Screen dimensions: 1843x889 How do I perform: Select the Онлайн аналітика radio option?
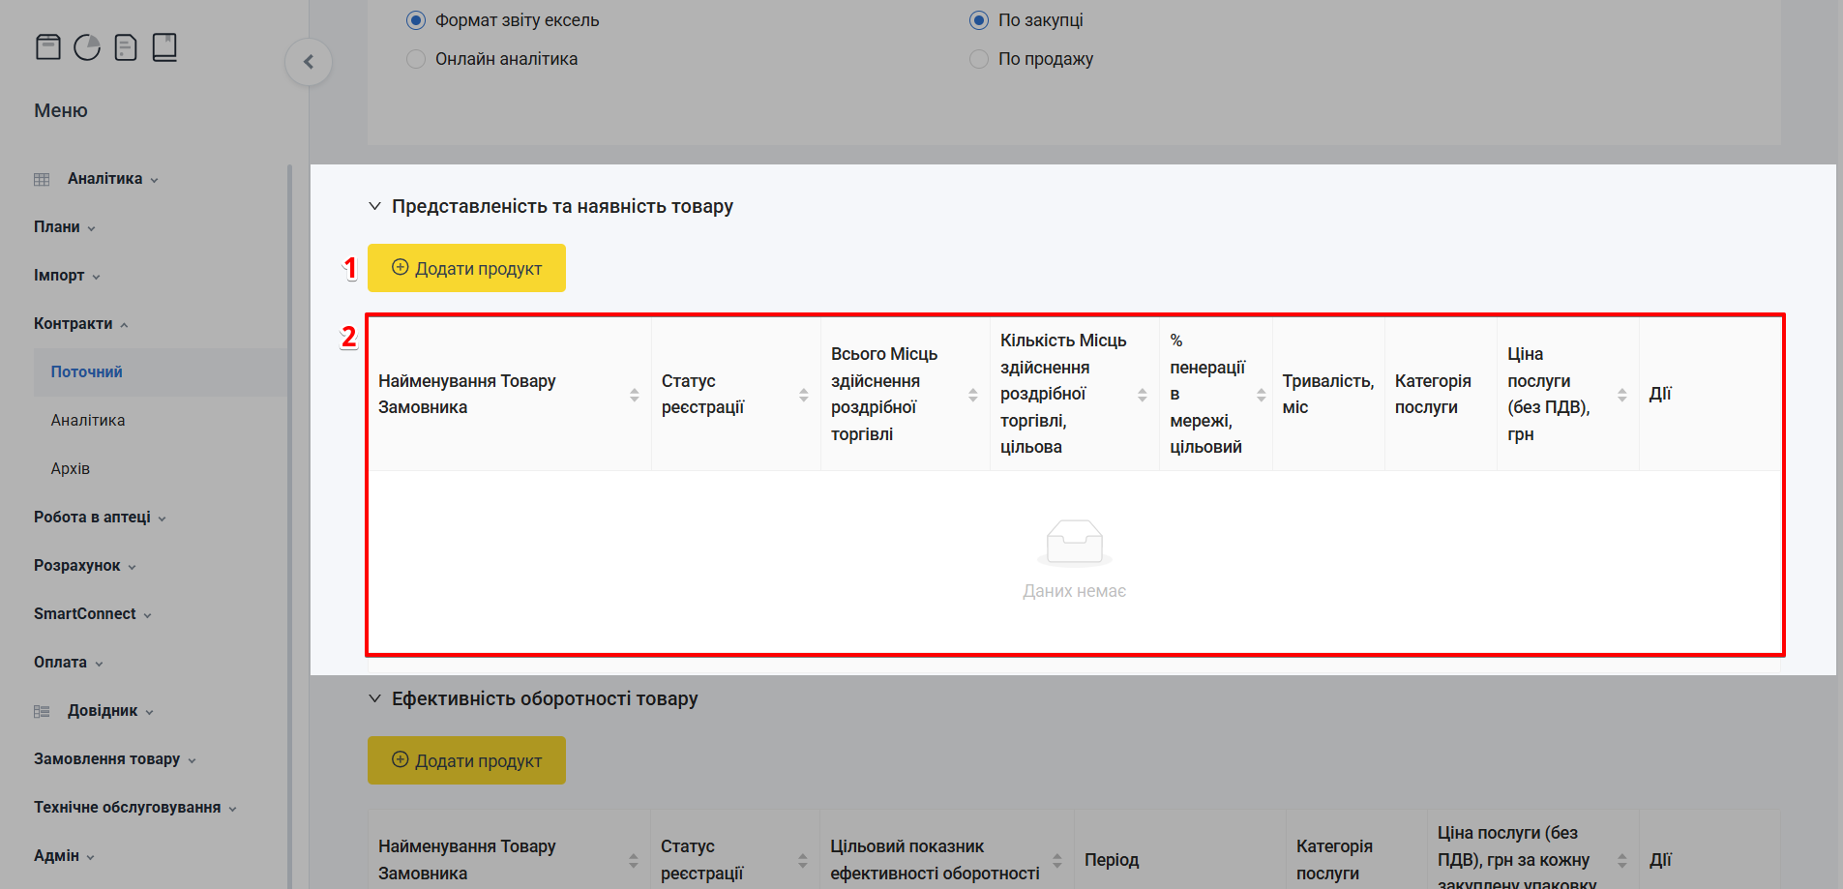pos(416,59)
